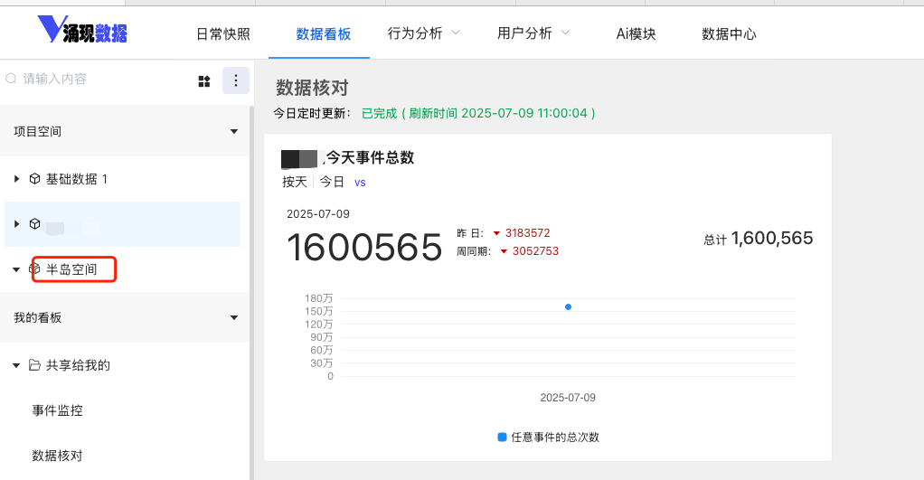Image resolution: width=924 pixels, height=480 pixels.
Task: Open the Ai模块 tab
Action: (636, 34)
